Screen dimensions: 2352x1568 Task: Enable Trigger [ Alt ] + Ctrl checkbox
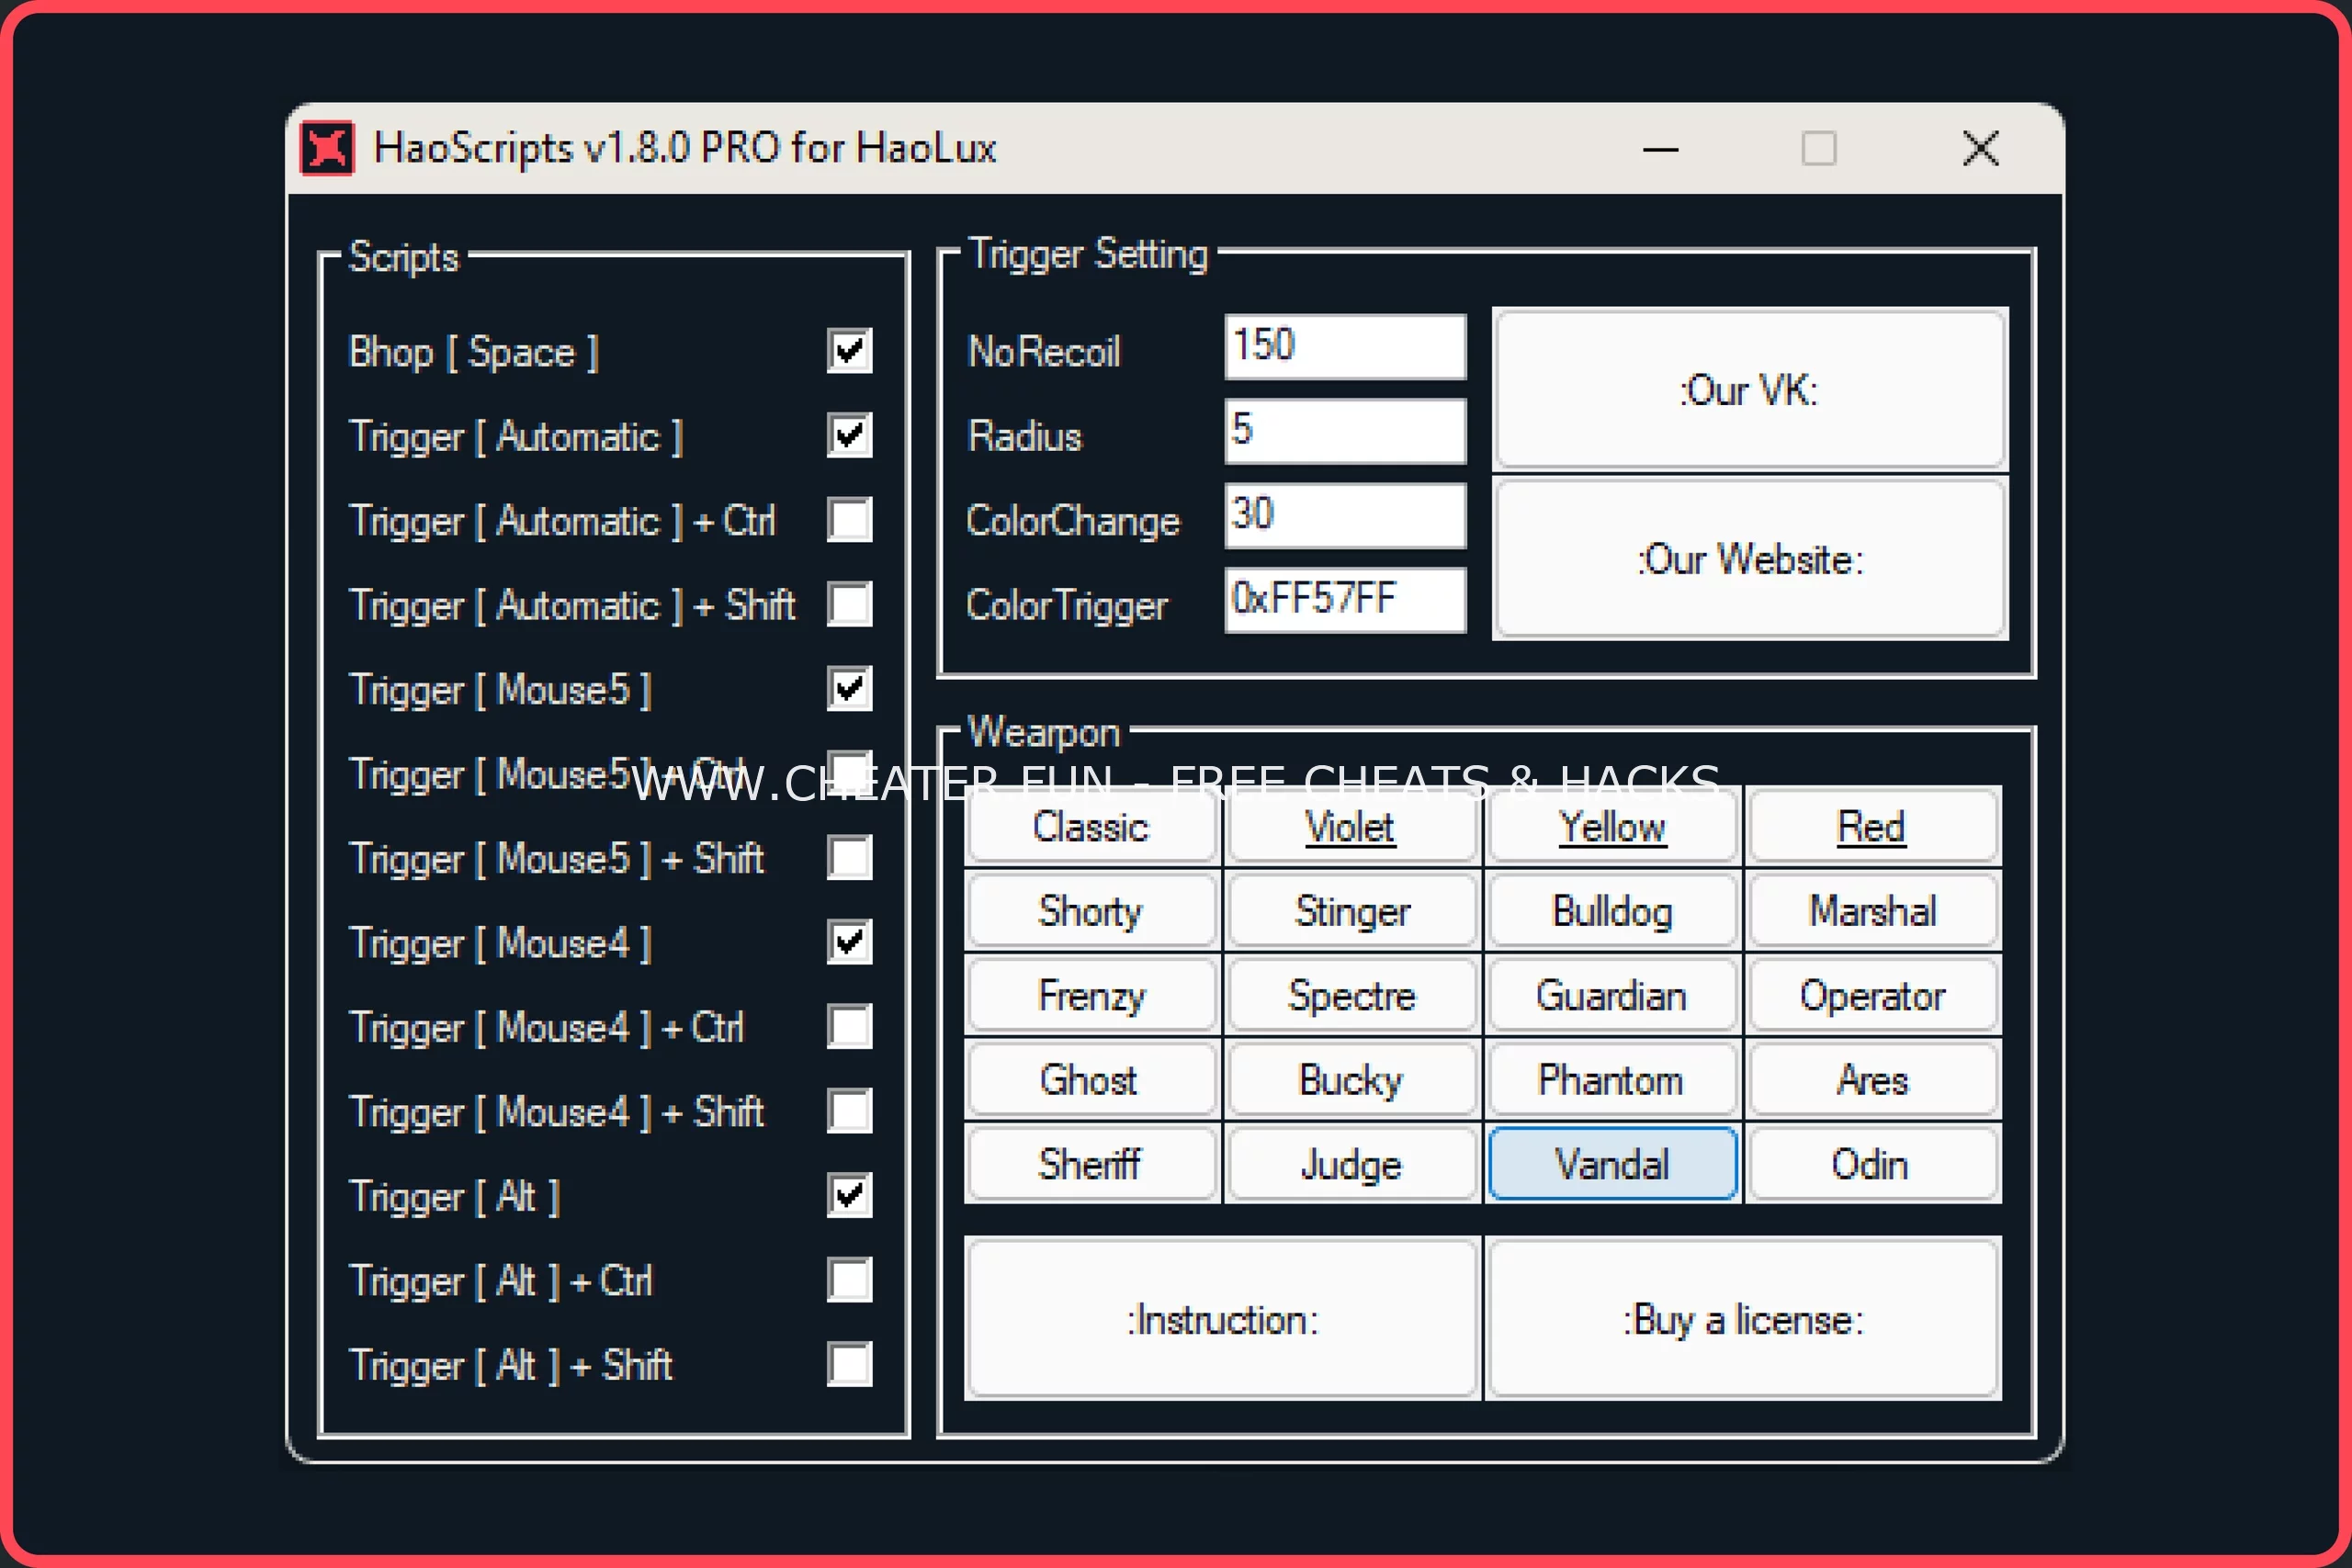coord(849,1280)
